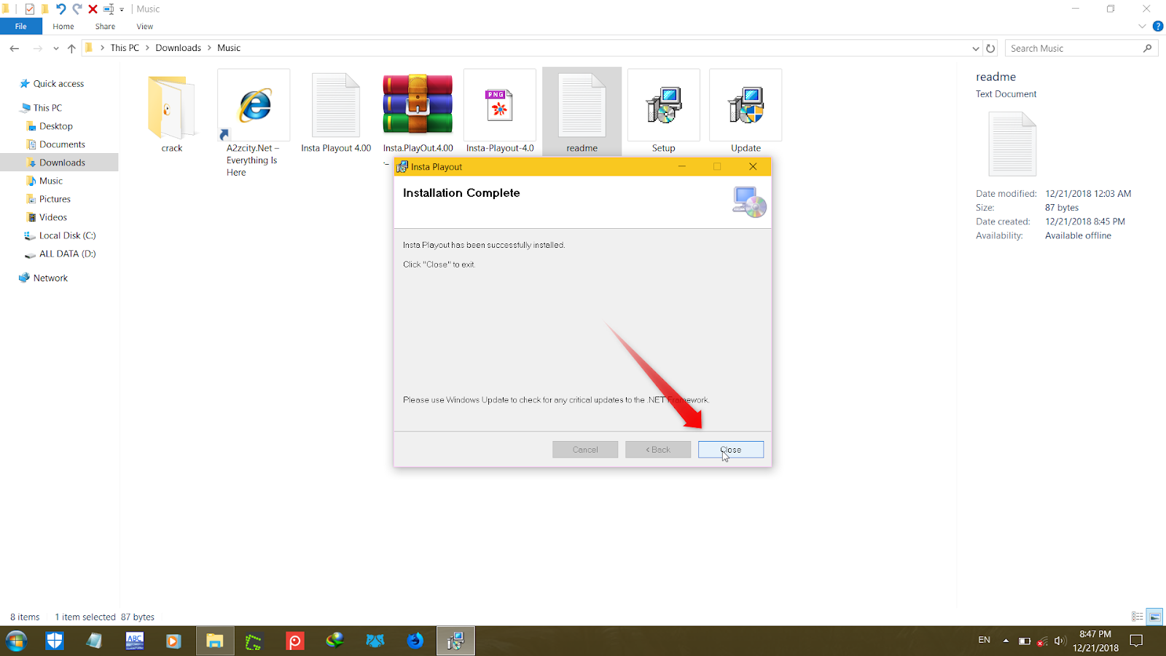Open Firefox from the taskbar

click(415, 641)
